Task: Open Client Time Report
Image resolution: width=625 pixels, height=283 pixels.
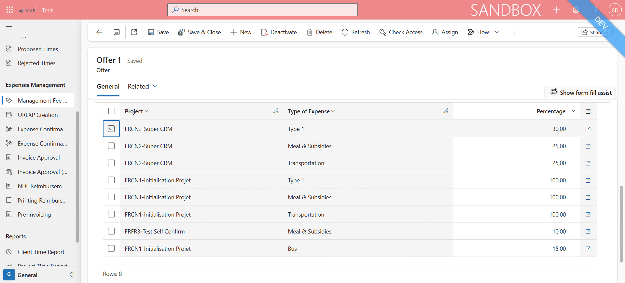Action: 41,252
